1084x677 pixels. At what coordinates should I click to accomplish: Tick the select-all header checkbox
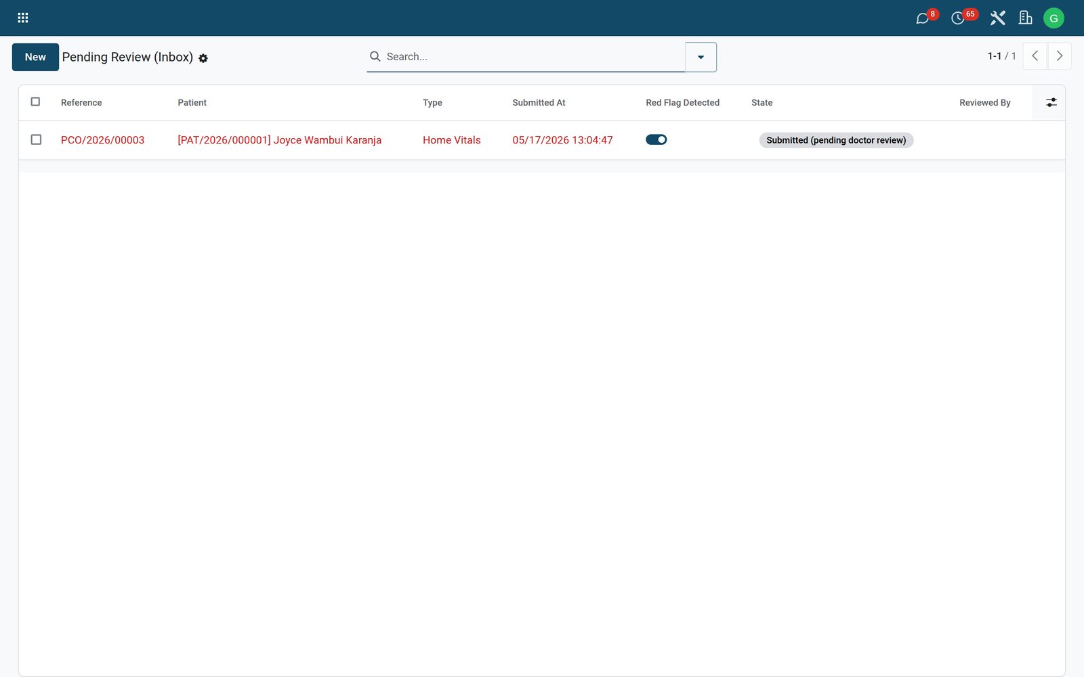tap(35, 102)
